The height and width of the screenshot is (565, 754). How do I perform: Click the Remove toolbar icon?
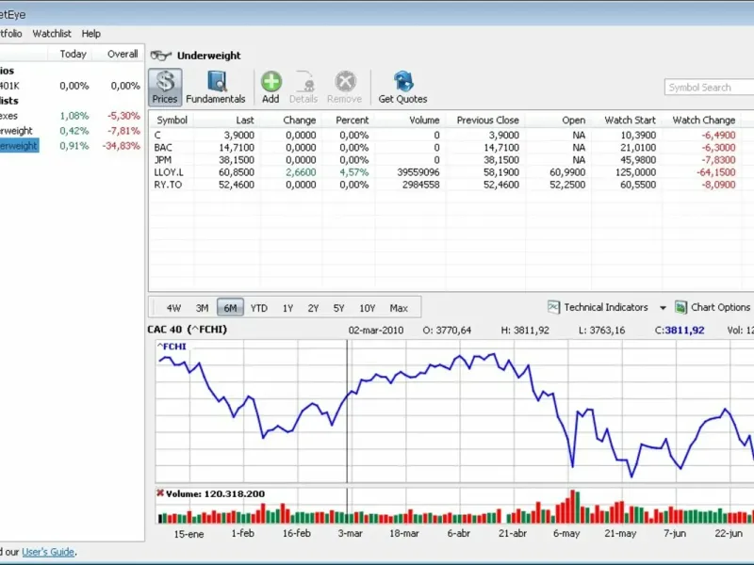coord(344,87)
